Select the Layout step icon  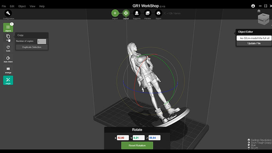tap(126, 13)
